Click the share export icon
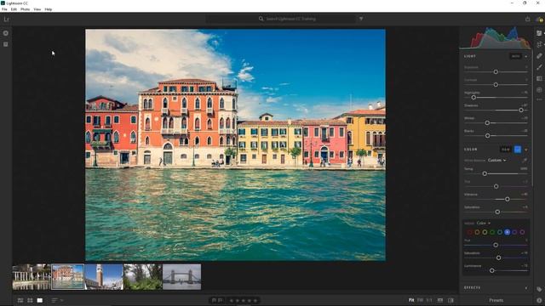Image resolution: width=545 pixels, height=306 pixels. (528, 19)
